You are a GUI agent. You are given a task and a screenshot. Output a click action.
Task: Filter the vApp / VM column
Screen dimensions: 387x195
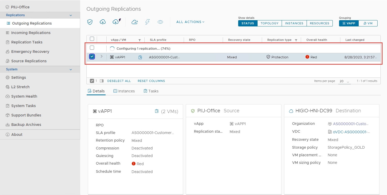pos(140,40)
